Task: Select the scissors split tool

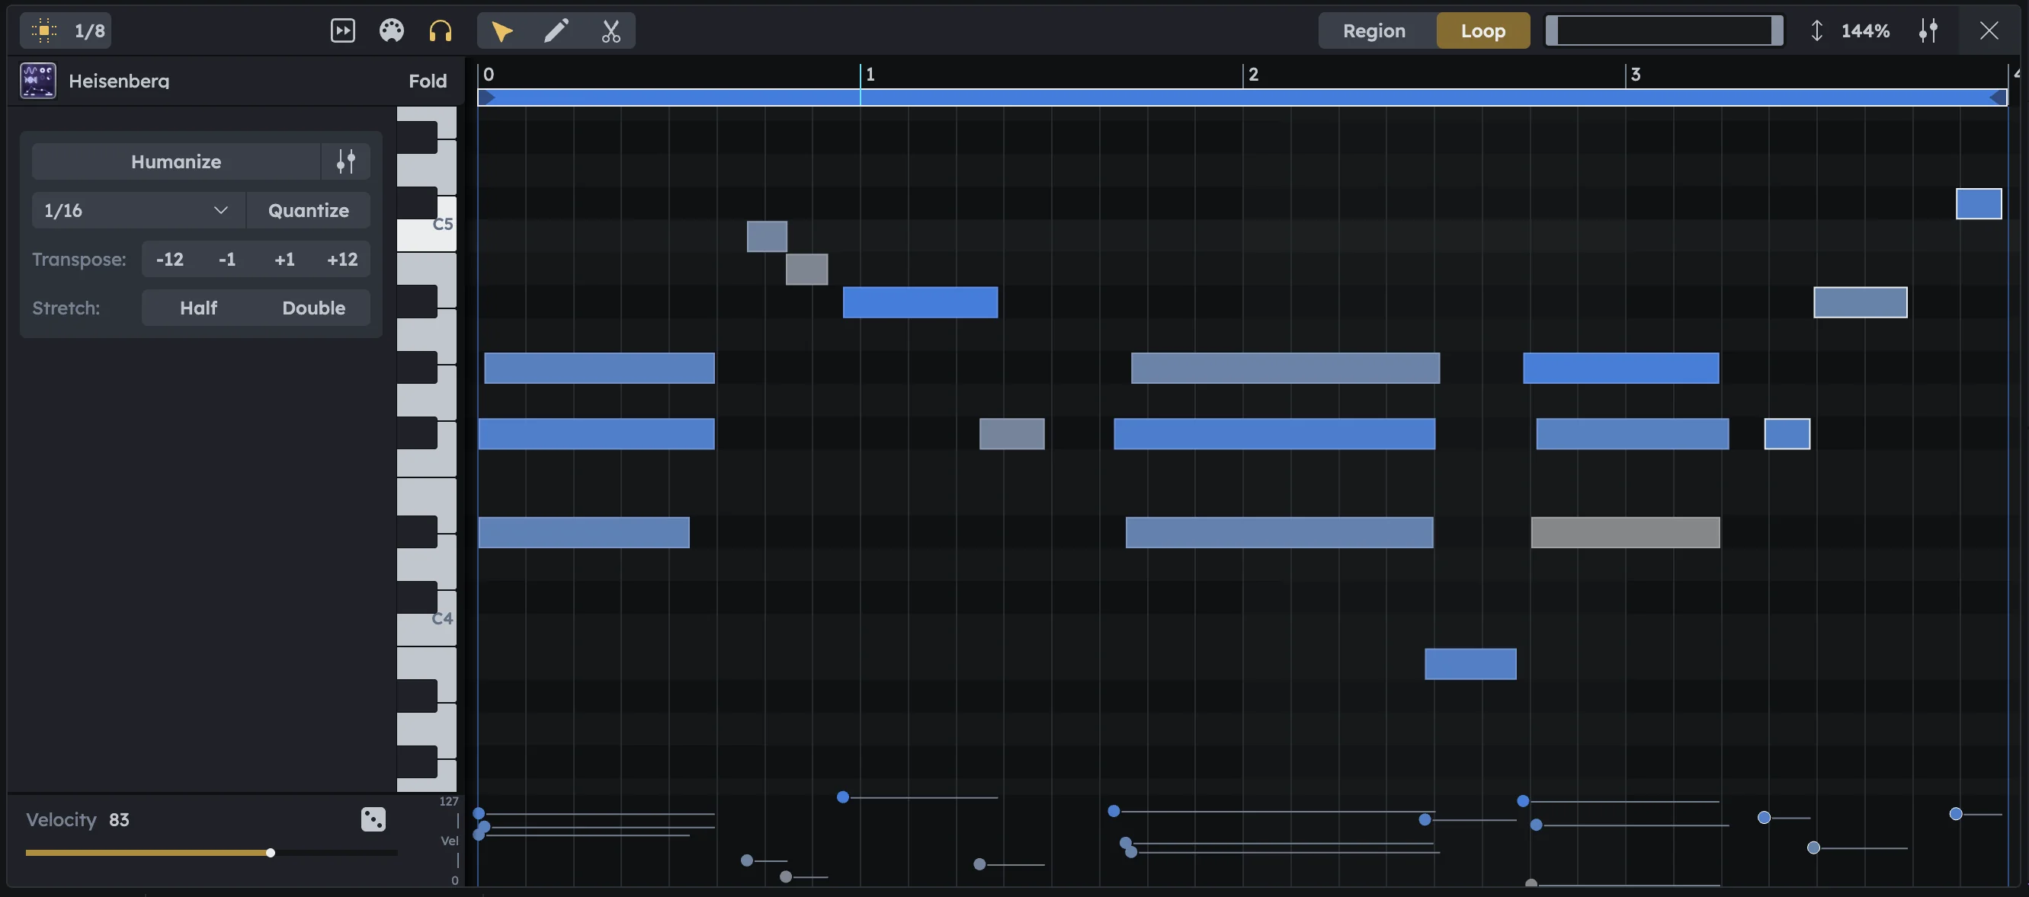Action: click(610, 30)
